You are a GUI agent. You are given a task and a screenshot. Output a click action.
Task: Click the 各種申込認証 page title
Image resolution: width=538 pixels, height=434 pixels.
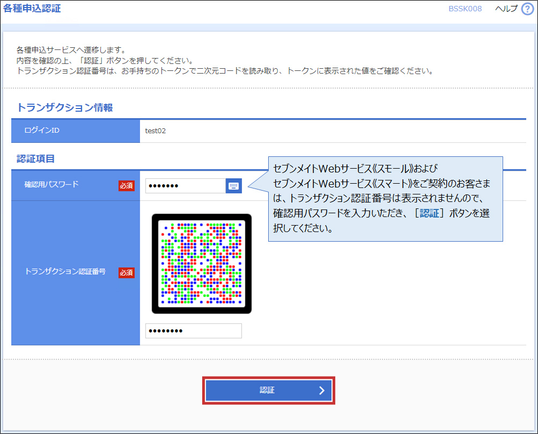click(32, 8)
